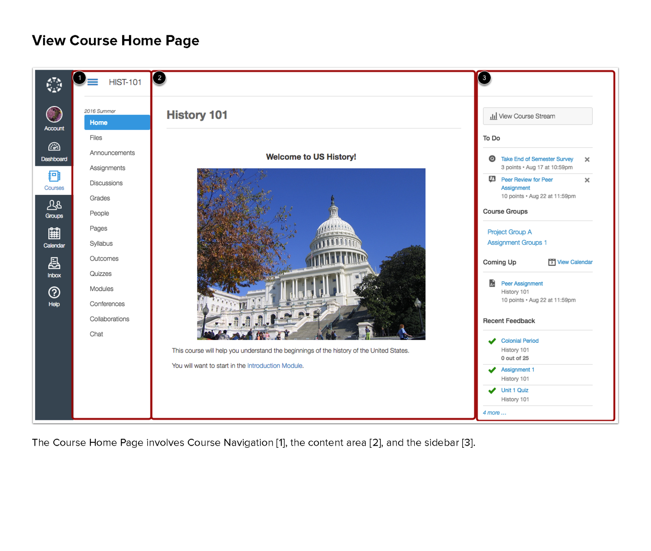Select Home in course navigation
651x551 pixels.
(117, 122)
